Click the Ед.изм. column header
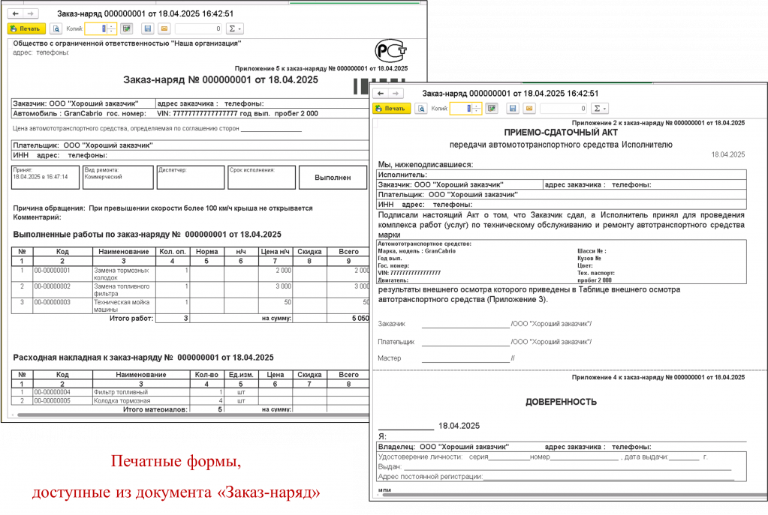This screenshot has width=768, height=515. [x=241, y=375]
